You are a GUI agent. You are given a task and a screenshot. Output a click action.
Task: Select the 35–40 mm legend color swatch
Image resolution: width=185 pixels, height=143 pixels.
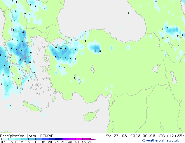pyautogui.click(x=72, y=139)
